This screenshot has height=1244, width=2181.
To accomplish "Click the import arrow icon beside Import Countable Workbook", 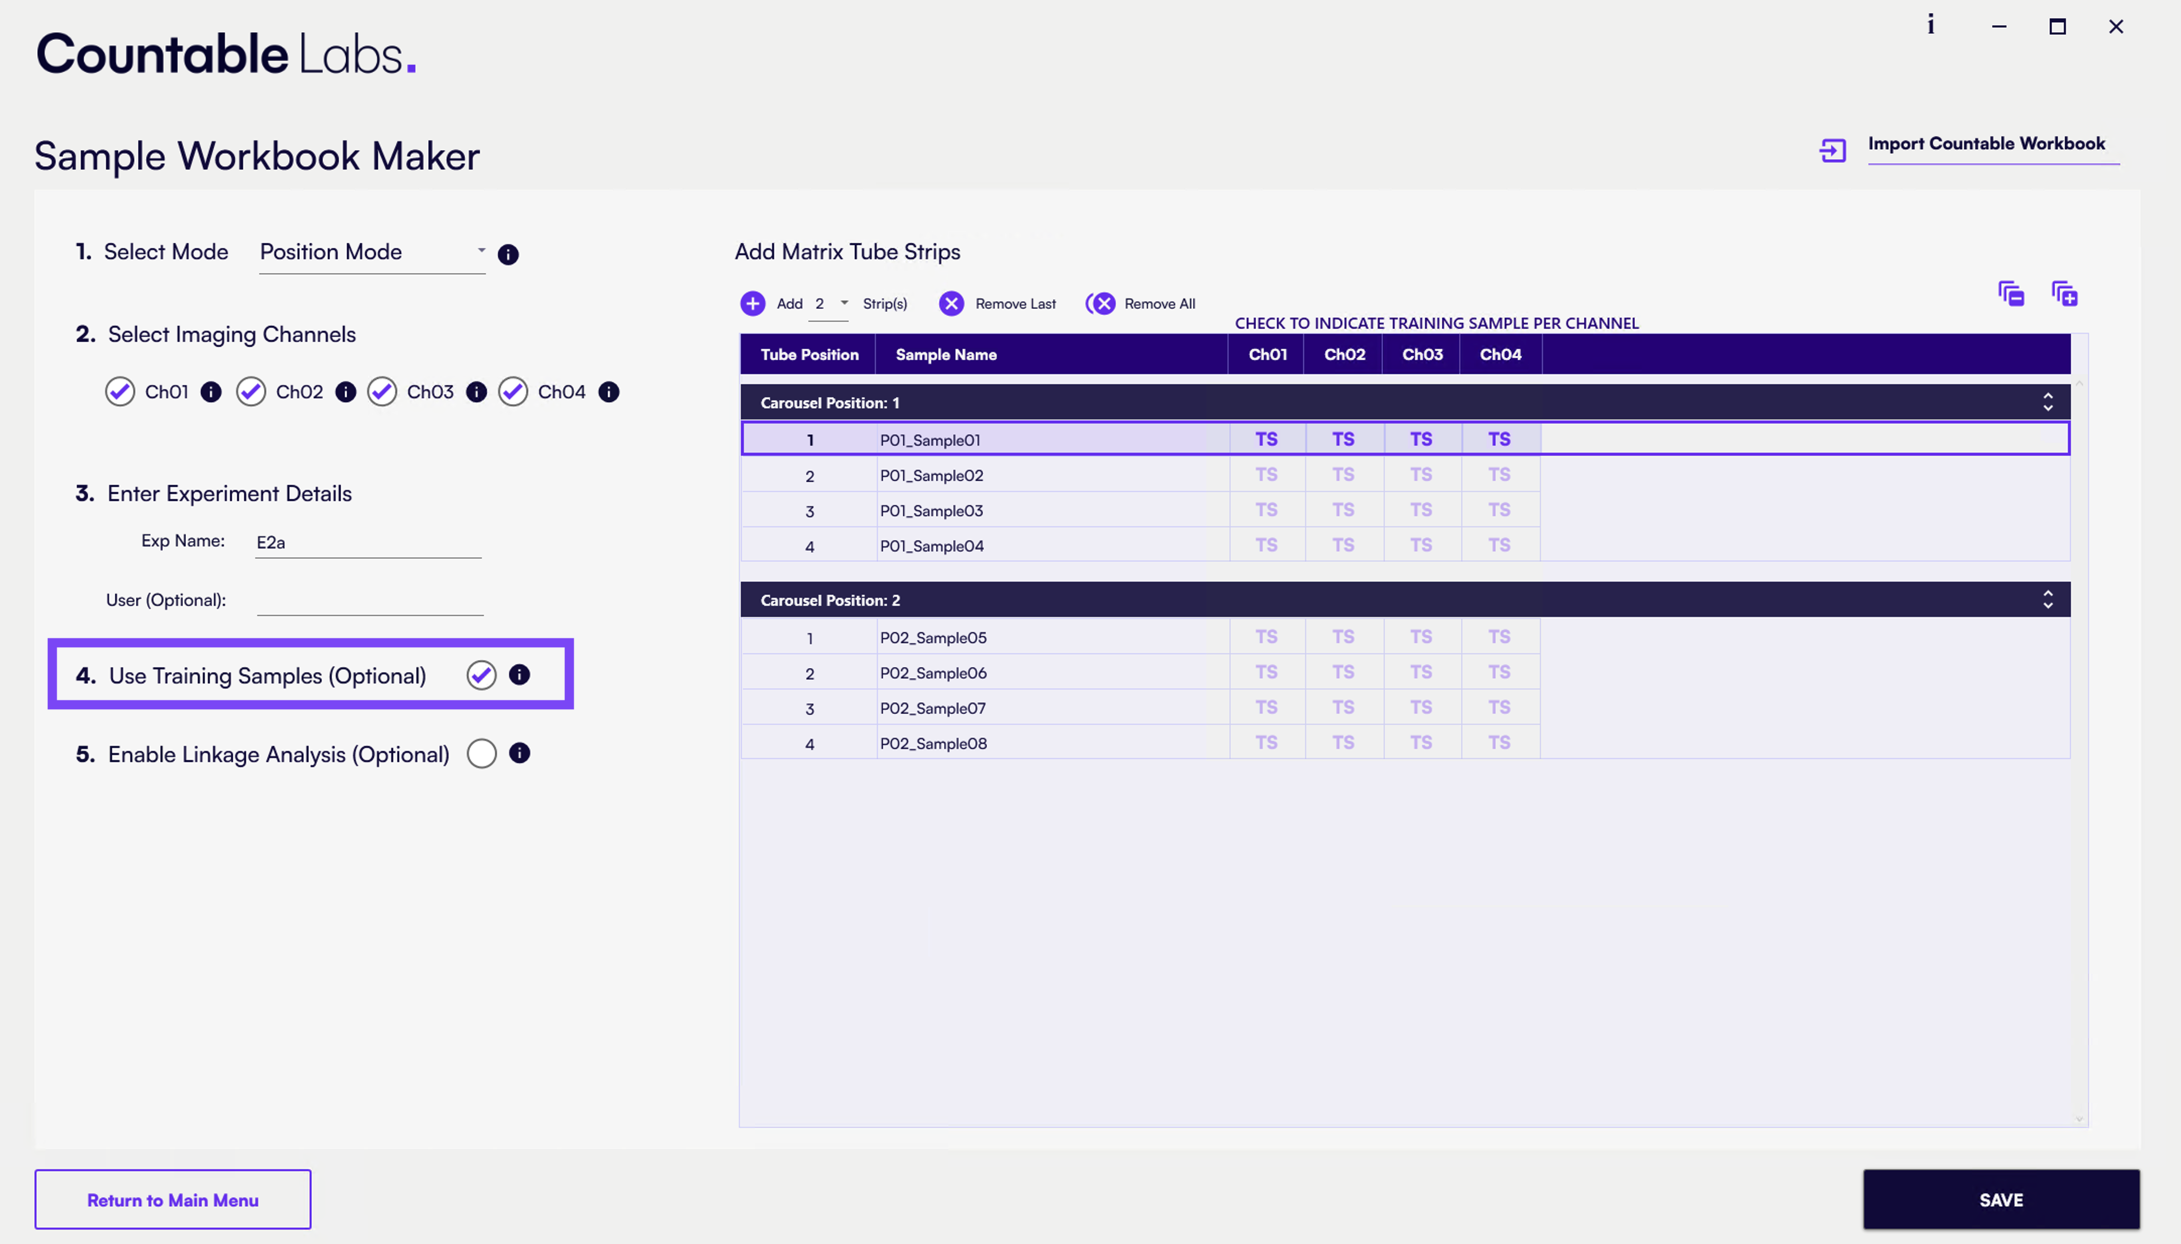I will pyautogui.click(x=1833, y=150).
